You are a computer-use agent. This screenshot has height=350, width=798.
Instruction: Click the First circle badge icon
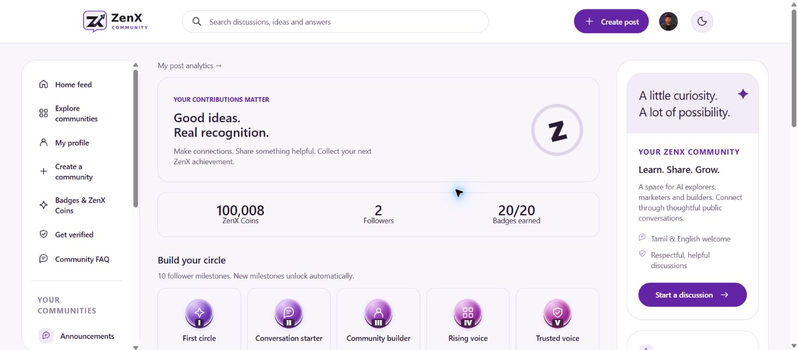(199, 313)
